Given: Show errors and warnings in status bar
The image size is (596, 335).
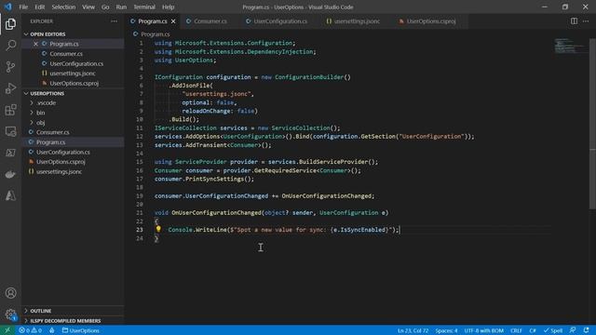Looking at the screenshot, I should pyautogui.click(x=31, y=330).
